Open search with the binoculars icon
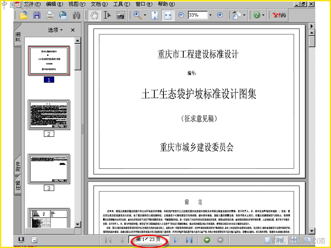Screen dimensions: 331x248 [77, 15]
